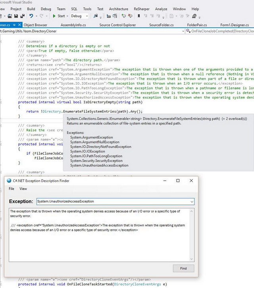Switch to the Source Control Explorer tab
Screen dimensions: 254x288
[117, 25]
